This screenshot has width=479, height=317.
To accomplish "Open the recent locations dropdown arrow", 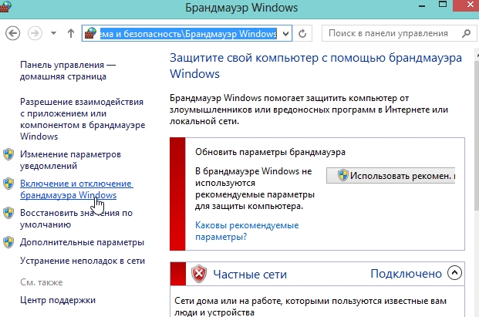I will point(53,33).
